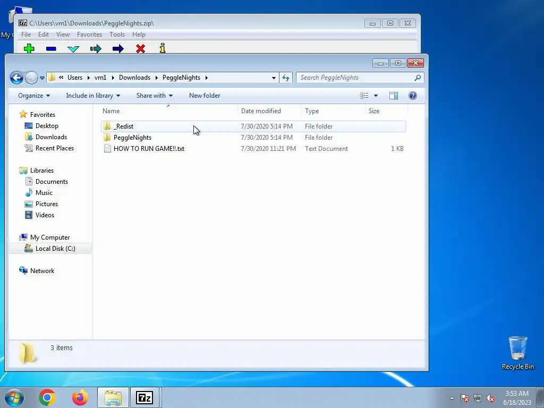This screenshot has width=544, height=408.
Task: Toggle the preview pane button
Action: coord(394,96)
